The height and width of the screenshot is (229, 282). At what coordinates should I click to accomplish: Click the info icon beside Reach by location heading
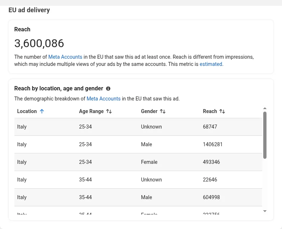[108, 89]
